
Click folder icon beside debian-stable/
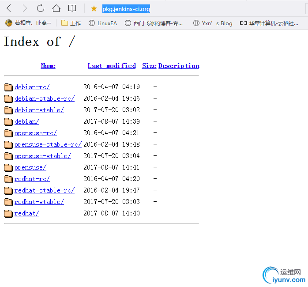(8, 110)
